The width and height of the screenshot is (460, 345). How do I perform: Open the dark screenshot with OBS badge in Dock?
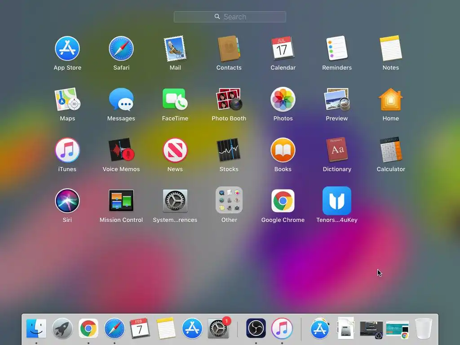(372, 330)
